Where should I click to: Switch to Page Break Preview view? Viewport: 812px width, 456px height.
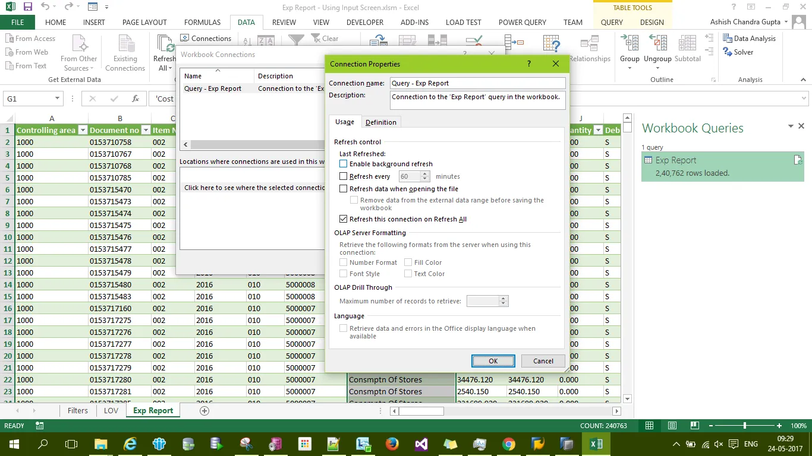[x=695, y=426]
